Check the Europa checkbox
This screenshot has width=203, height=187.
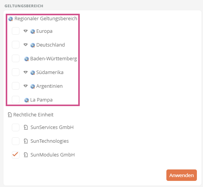pos(16,31)
